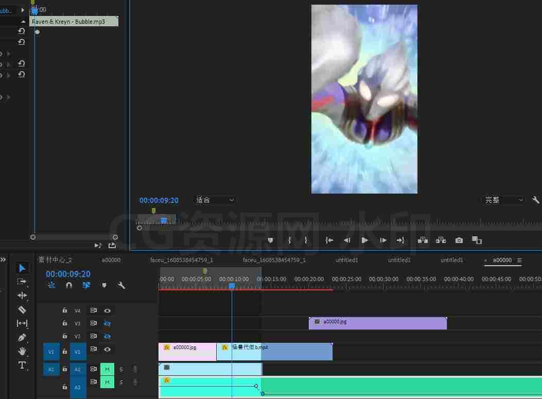542x399 pixels.
Task: Click the timeline timecode 00:00:09:20
Action: [68, 274]
